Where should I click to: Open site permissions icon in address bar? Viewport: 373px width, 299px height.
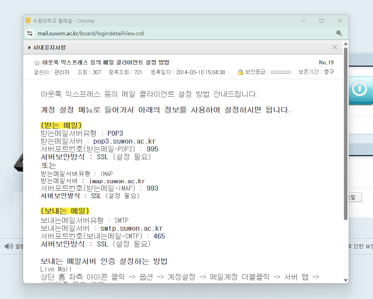30,33
